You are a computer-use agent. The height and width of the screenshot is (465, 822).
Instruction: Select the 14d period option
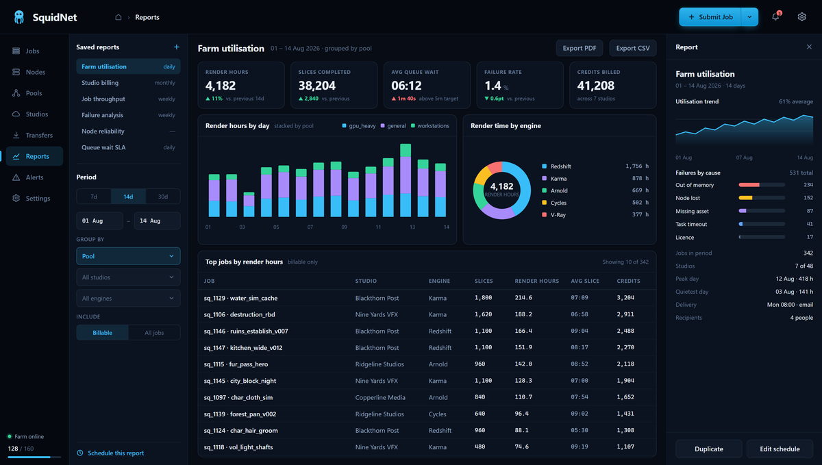click(128, 197)
